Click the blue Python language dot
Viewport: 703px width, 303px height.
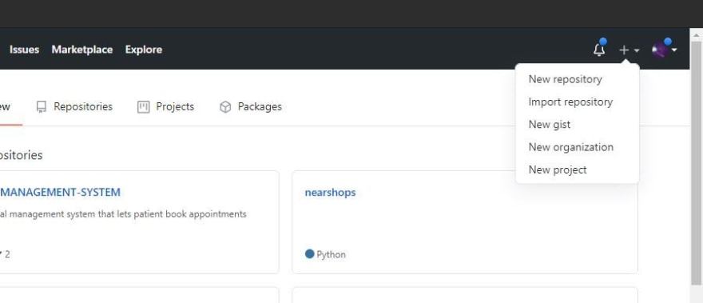point(309,254)
